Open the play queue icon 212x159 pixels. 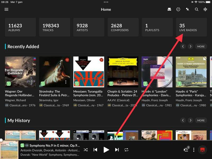(186, 150)
